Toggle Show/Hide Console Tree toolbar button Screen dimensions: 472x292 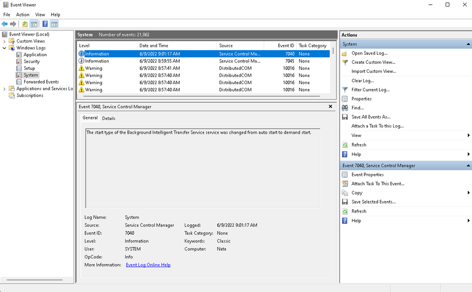coord(34,24)
